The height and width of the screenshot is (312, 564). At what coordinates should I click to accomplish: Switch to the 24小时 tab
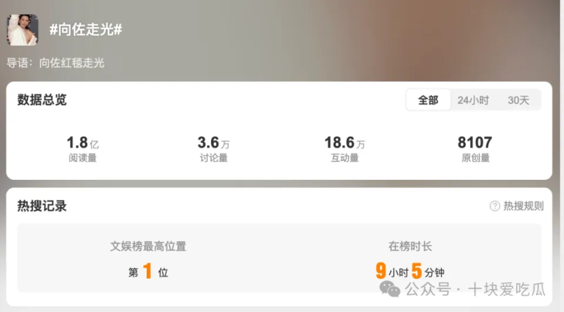pos(473,100)
